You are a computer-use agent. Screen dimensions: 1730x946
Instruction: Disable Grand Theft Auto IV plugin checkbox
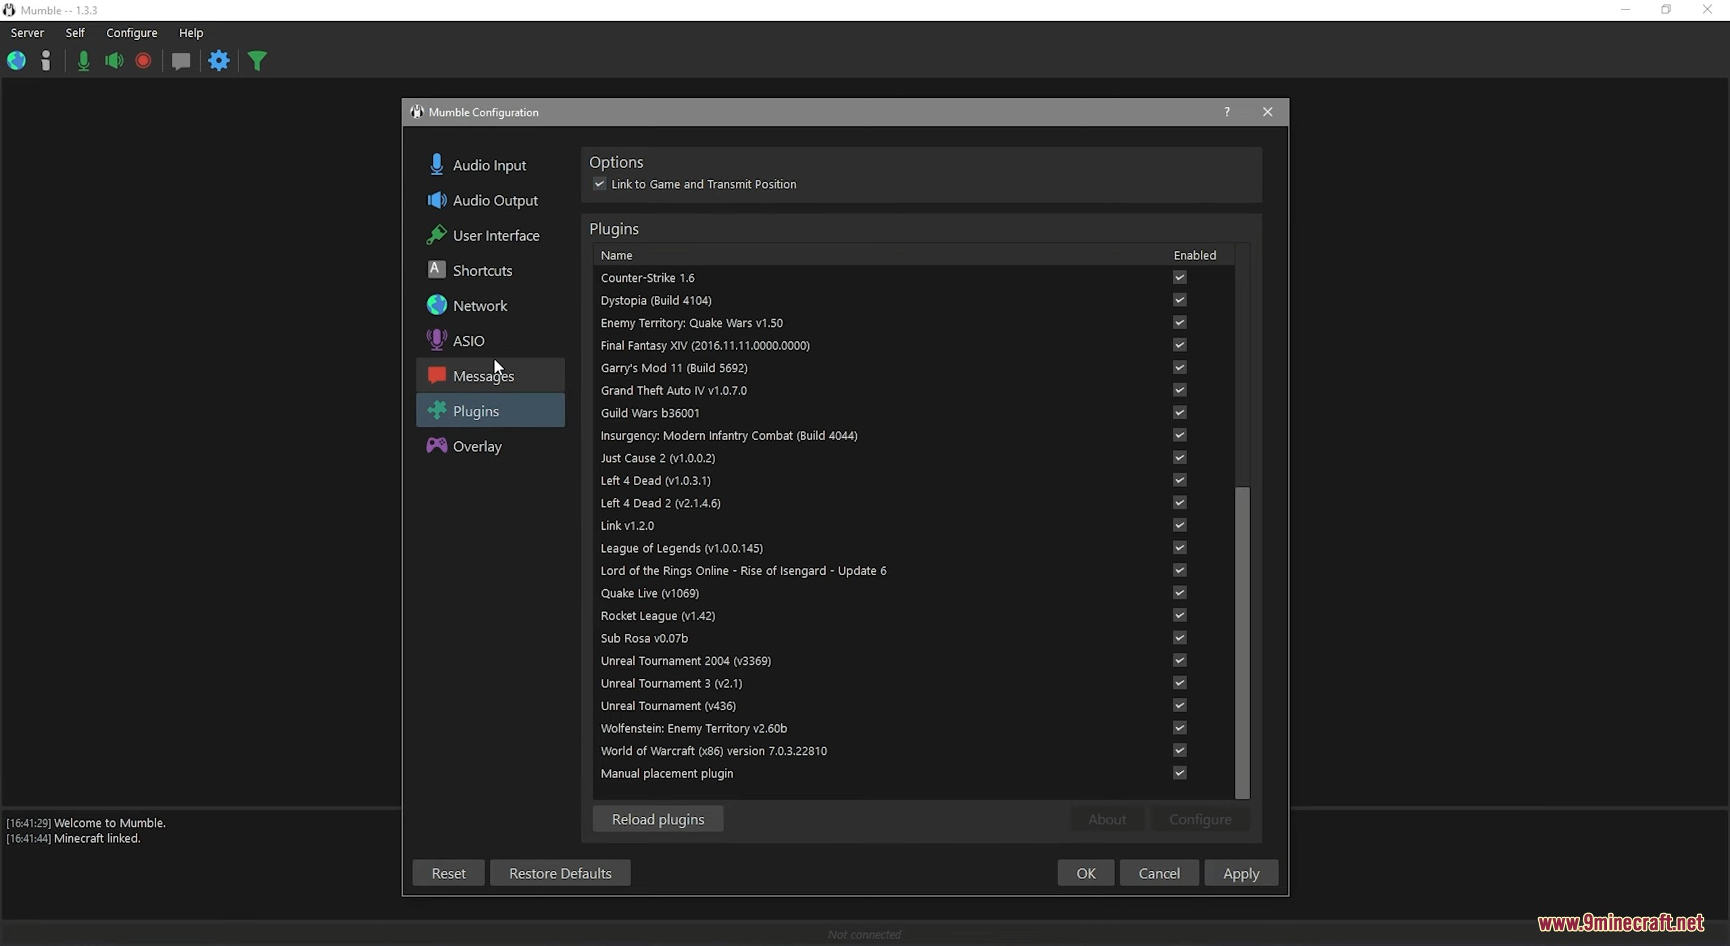click(x=1180, y=390)
